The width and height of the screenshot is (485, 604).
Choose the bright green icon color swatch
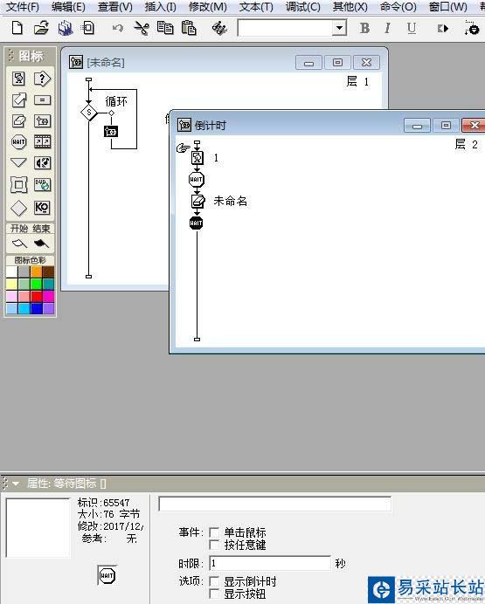(36, 285)
